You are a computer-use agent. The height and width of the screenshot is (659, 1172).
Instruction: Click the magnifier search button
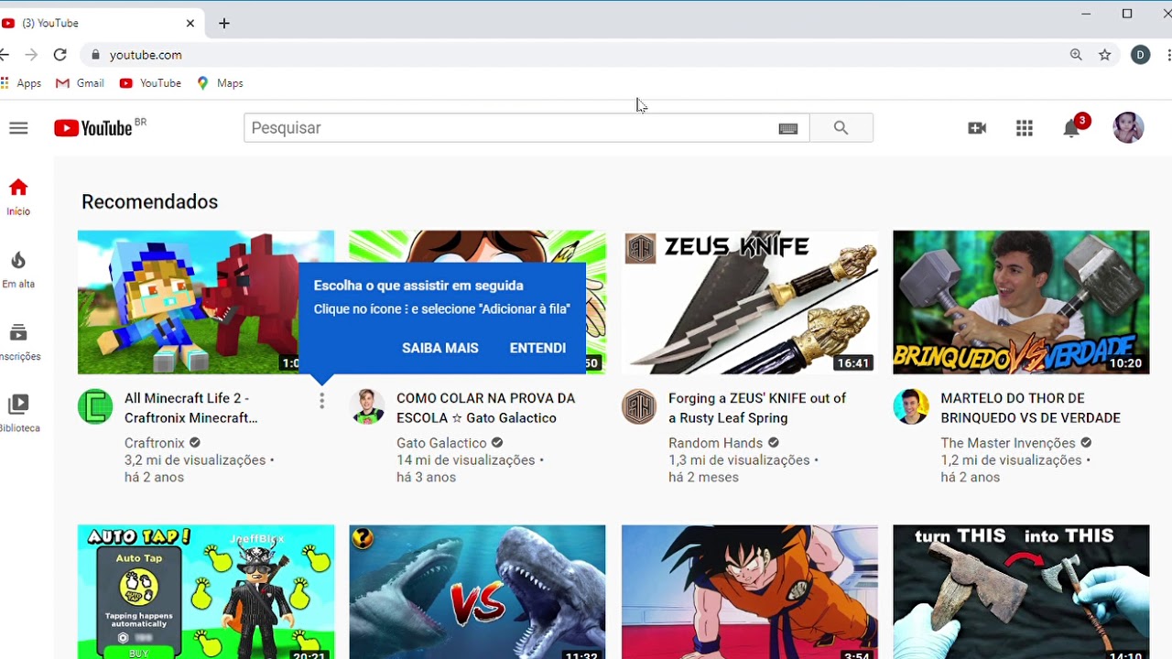841,128
